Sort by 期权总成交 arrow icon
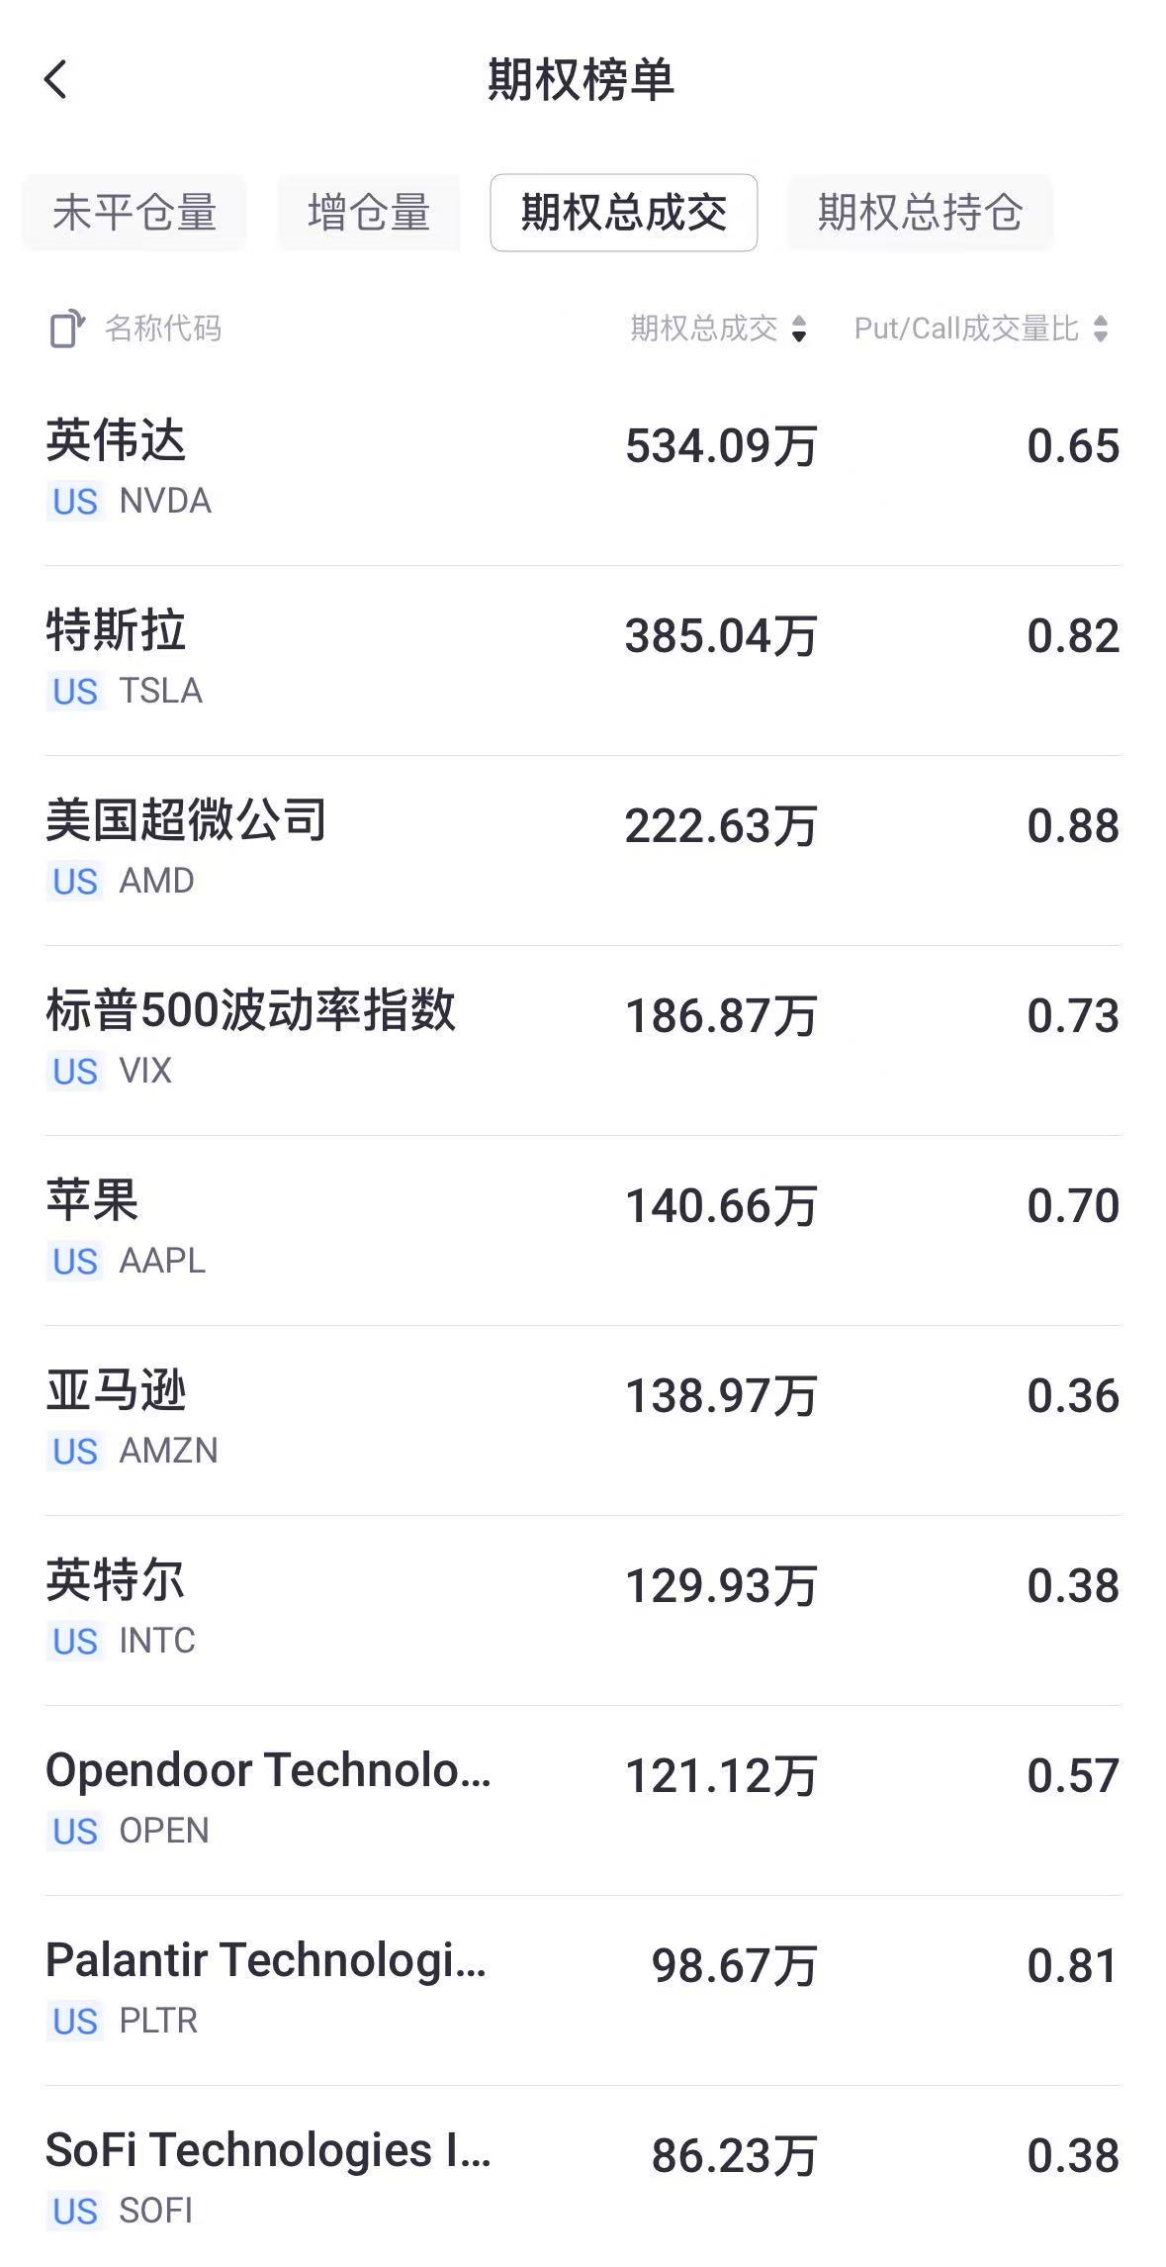1166x2267 pixels. [799, 329]
